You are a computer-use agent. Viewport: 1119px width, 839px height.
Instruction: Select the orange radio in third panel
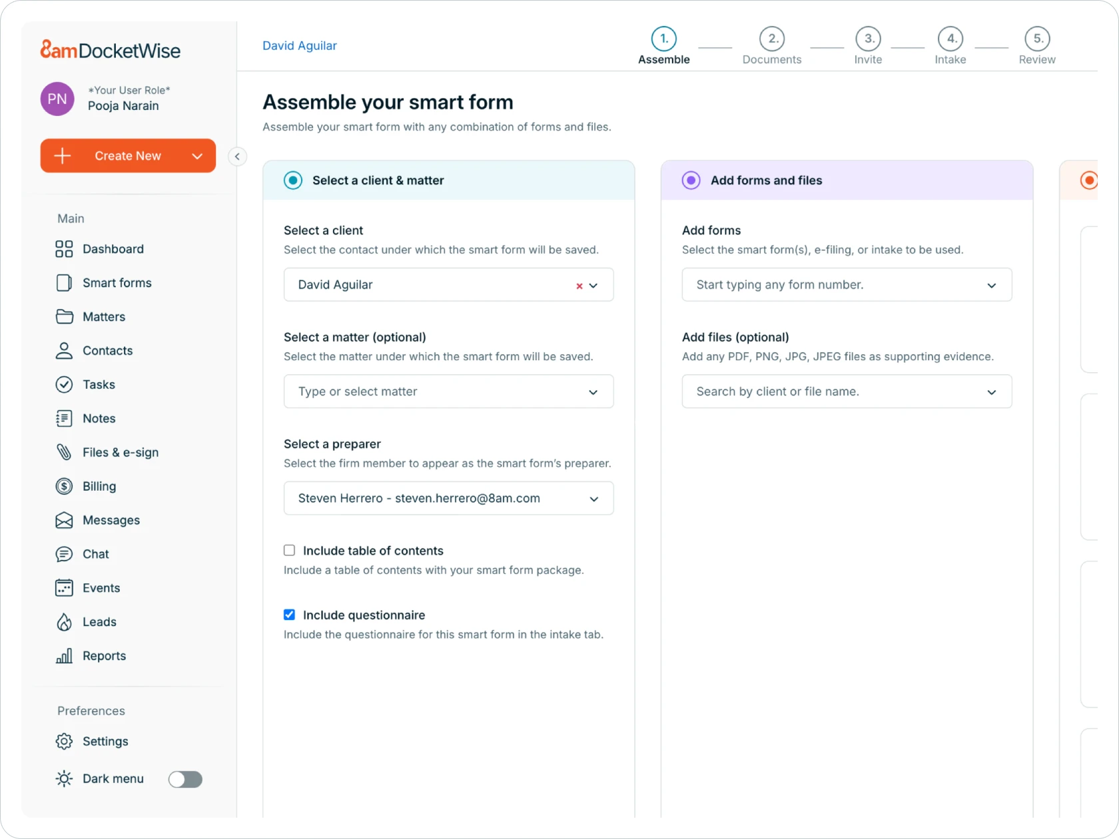pos(1089,180)
